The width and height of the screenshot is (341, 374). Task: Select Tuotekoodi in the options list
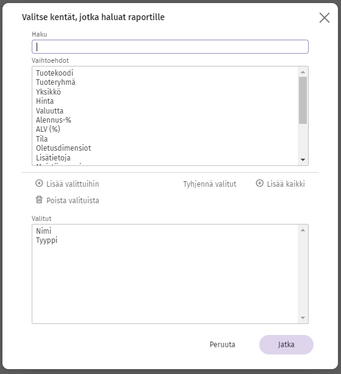pyautogui.click(x=165, y=73)
